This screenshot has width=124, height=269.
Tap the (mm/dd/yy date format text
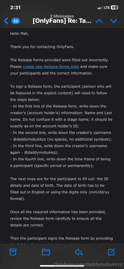pos(98,192)
